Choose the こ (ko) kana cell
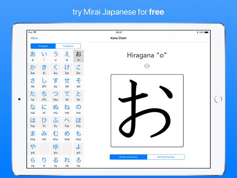The image size is (237, 178). click(79, 69)
